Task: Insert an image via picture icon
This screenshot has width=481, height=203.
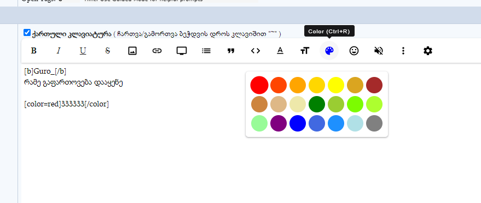Action: pos(132,51)
